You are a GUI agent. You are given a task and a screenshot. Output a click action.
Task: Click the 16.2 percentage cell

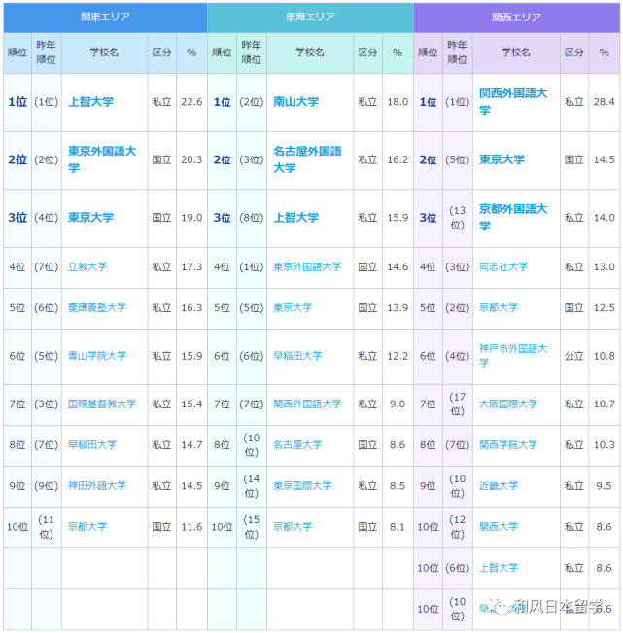click(398, 159)
